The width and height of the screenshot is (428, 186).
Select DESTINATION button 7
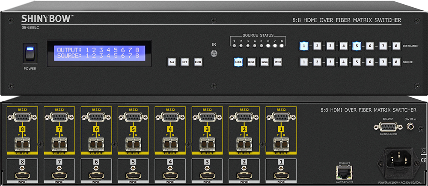point(383,46)
